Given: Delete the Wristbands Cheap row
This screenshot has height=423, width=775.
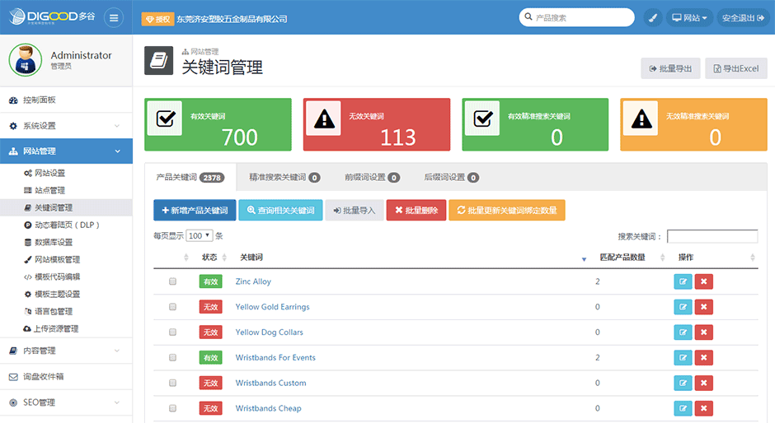Looking at the screenshot, I should click(x=704, y=408).
